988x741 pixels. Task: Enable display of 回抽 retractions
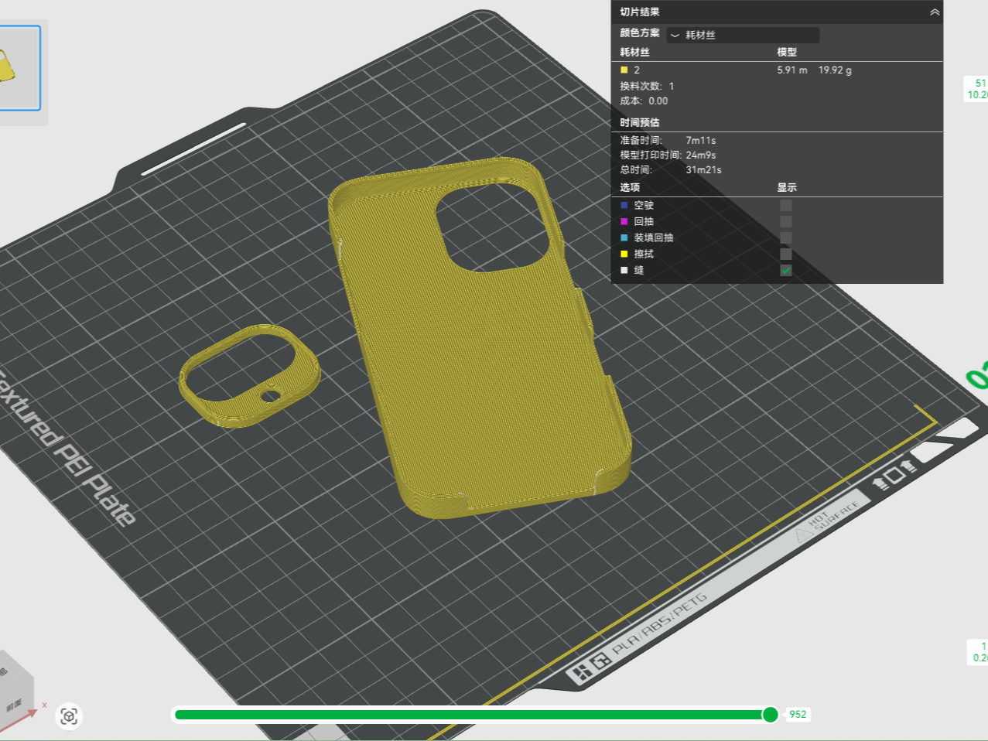click(786, 221)
